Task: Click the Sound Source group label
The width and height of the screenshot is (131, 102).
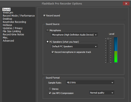Action: click(53, 24)
